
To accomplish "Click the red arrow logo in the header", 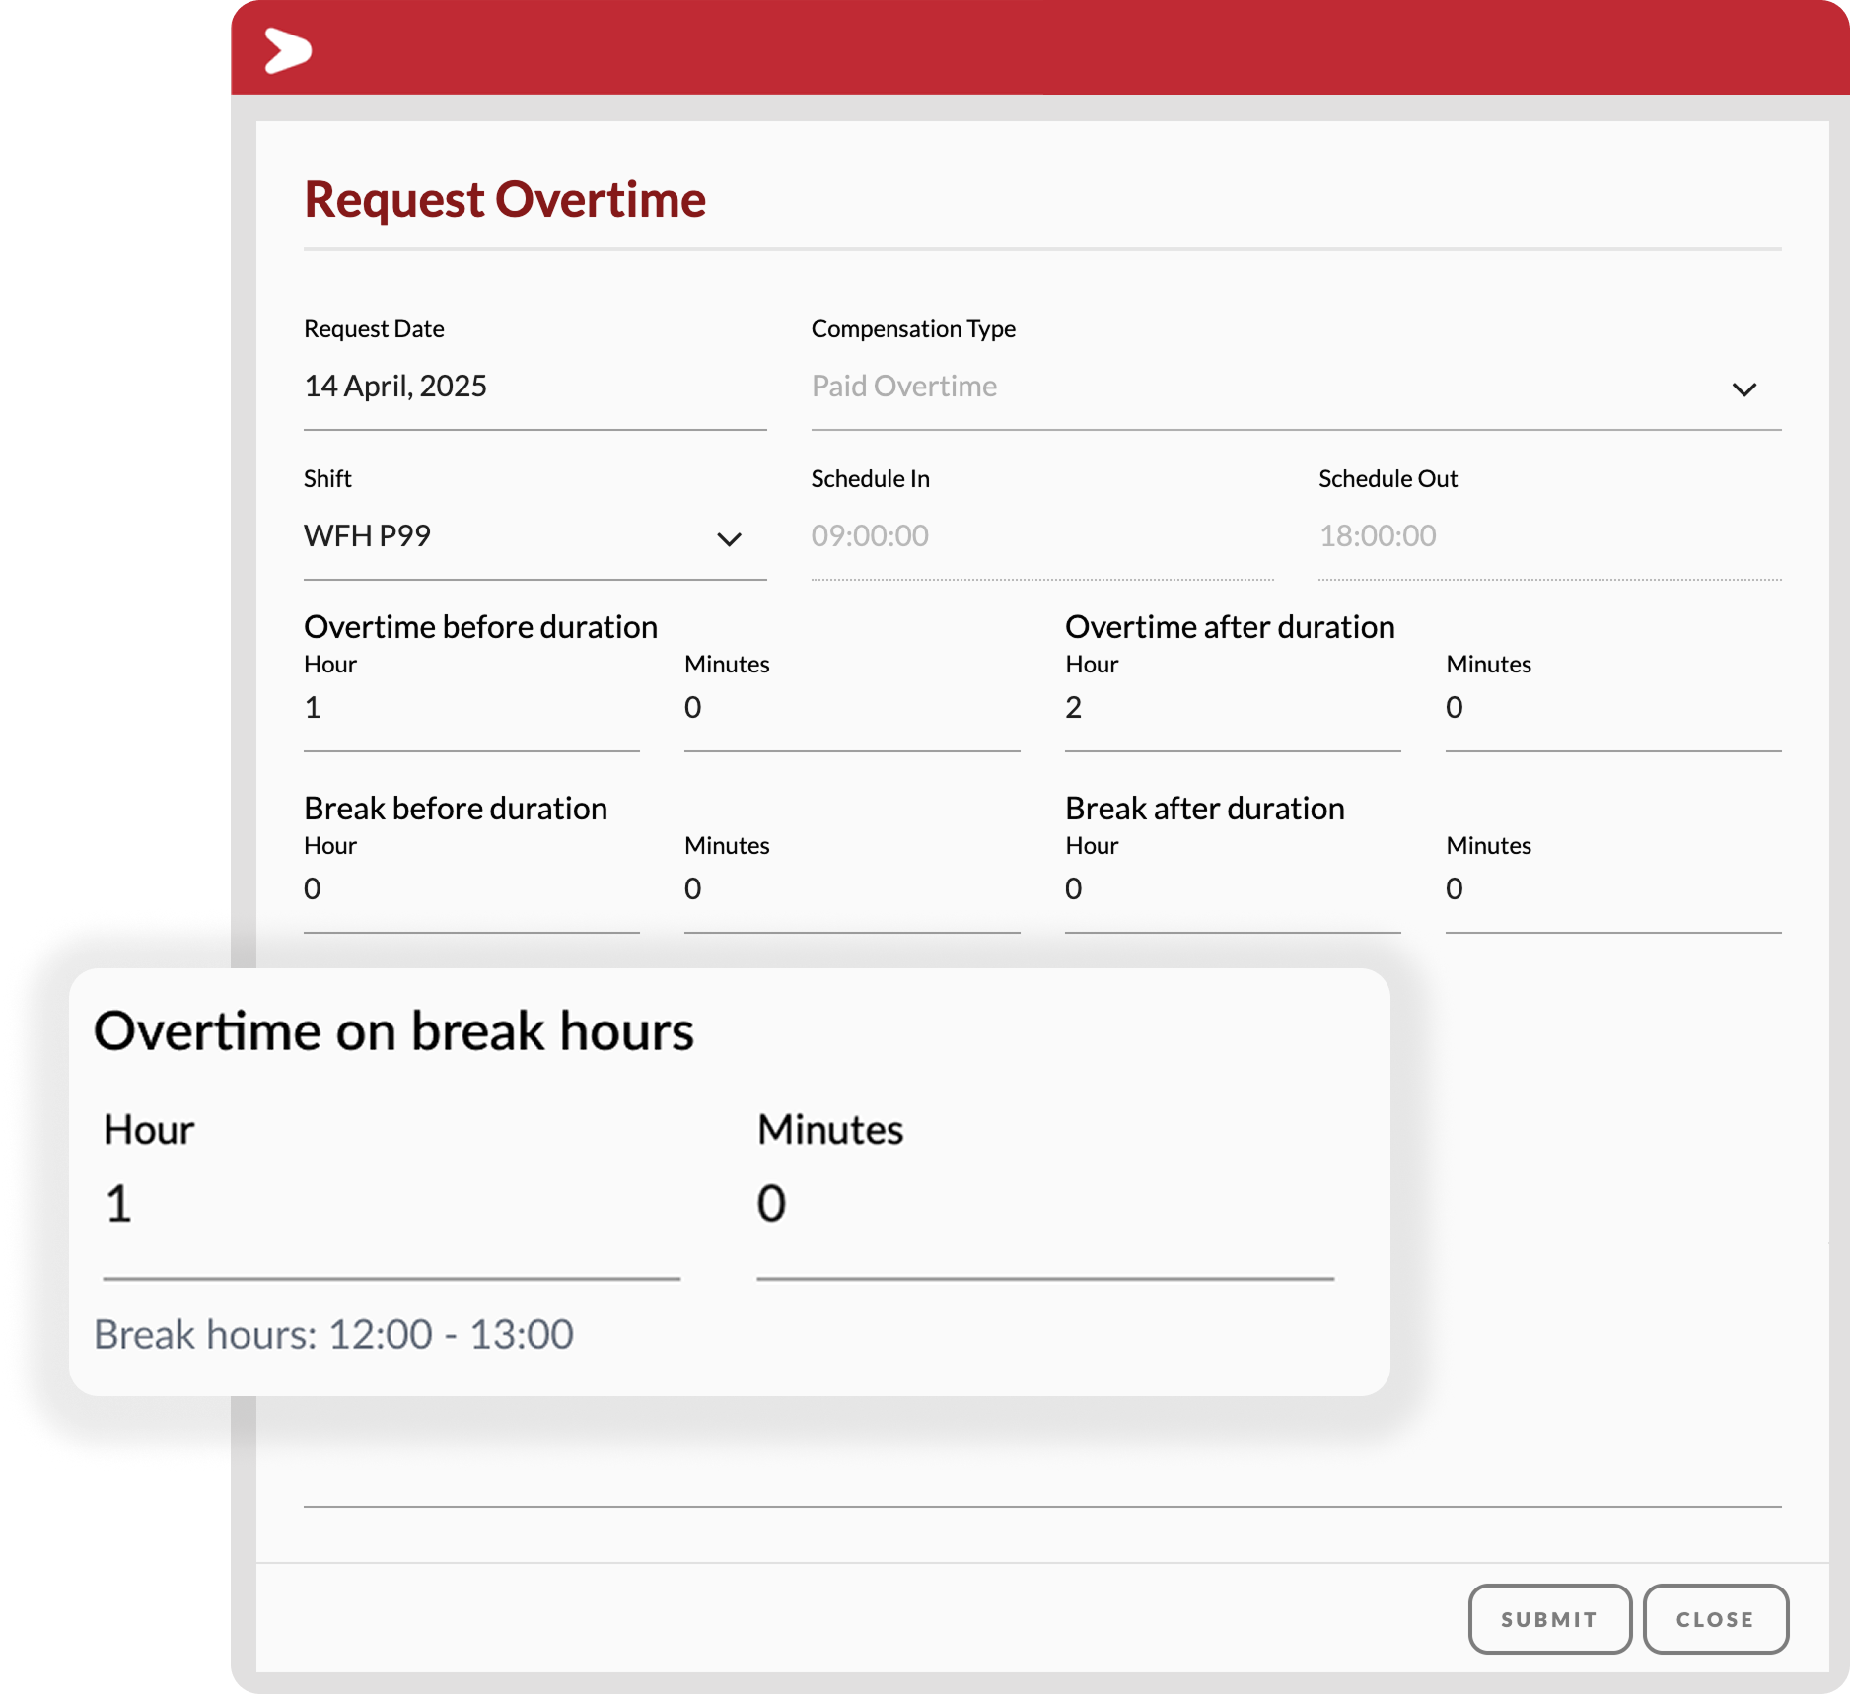I will pos(285,52).
